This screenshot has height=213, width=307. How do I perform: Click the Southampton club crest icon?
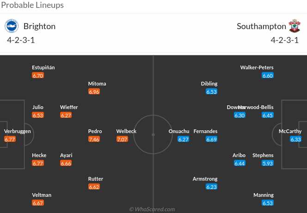point(295,26)
